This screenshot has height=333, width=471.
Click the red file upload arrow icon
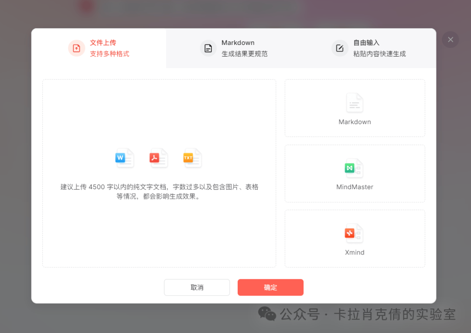(76, 48)
